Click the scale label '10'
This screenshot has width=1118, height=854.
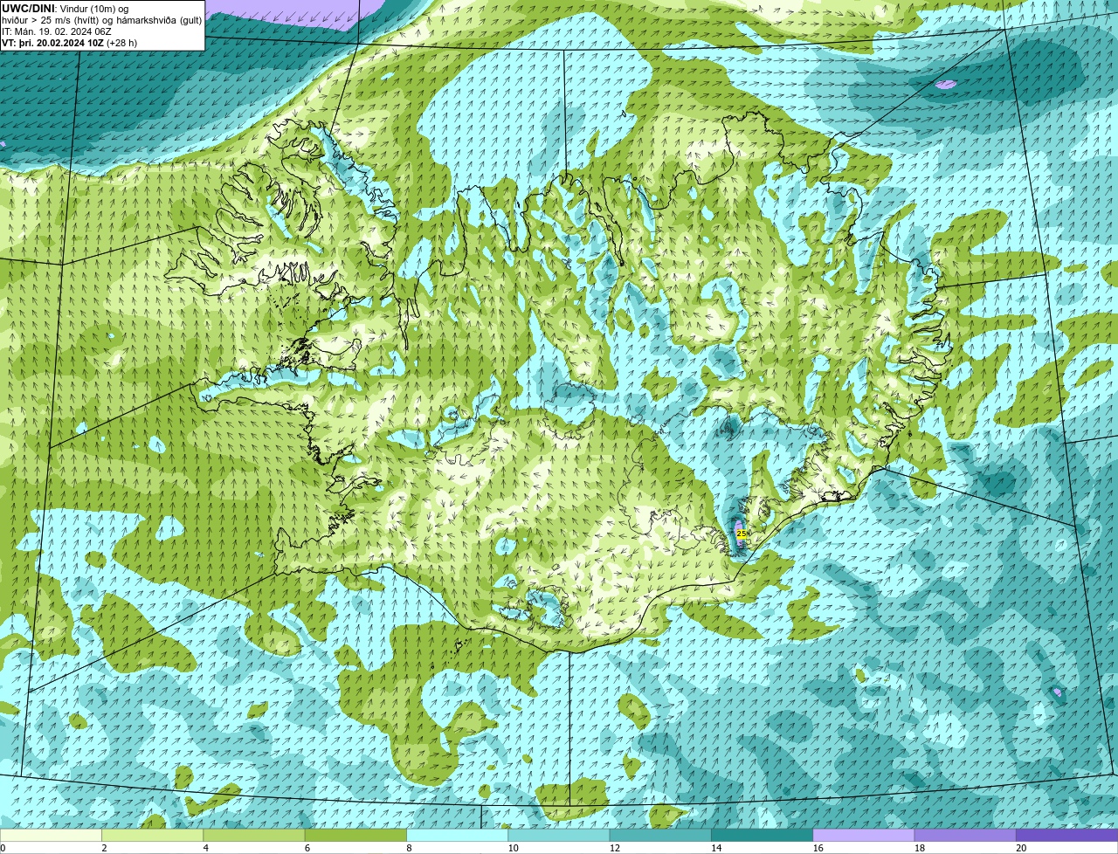point(512,848)
